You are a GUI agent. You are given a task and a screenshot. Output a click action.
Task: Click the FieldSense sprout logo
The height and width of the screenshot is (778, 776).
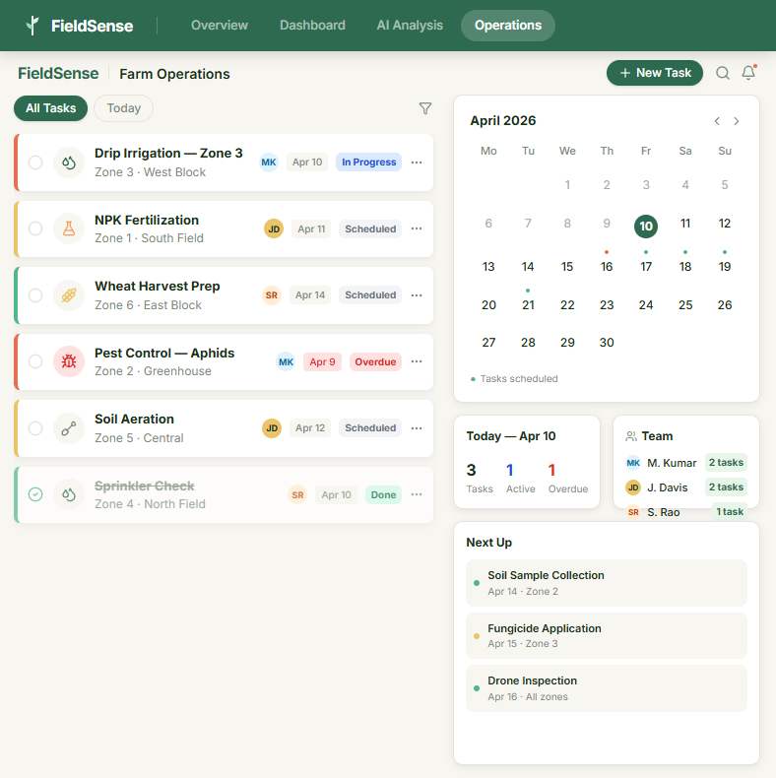coord(33,26)
